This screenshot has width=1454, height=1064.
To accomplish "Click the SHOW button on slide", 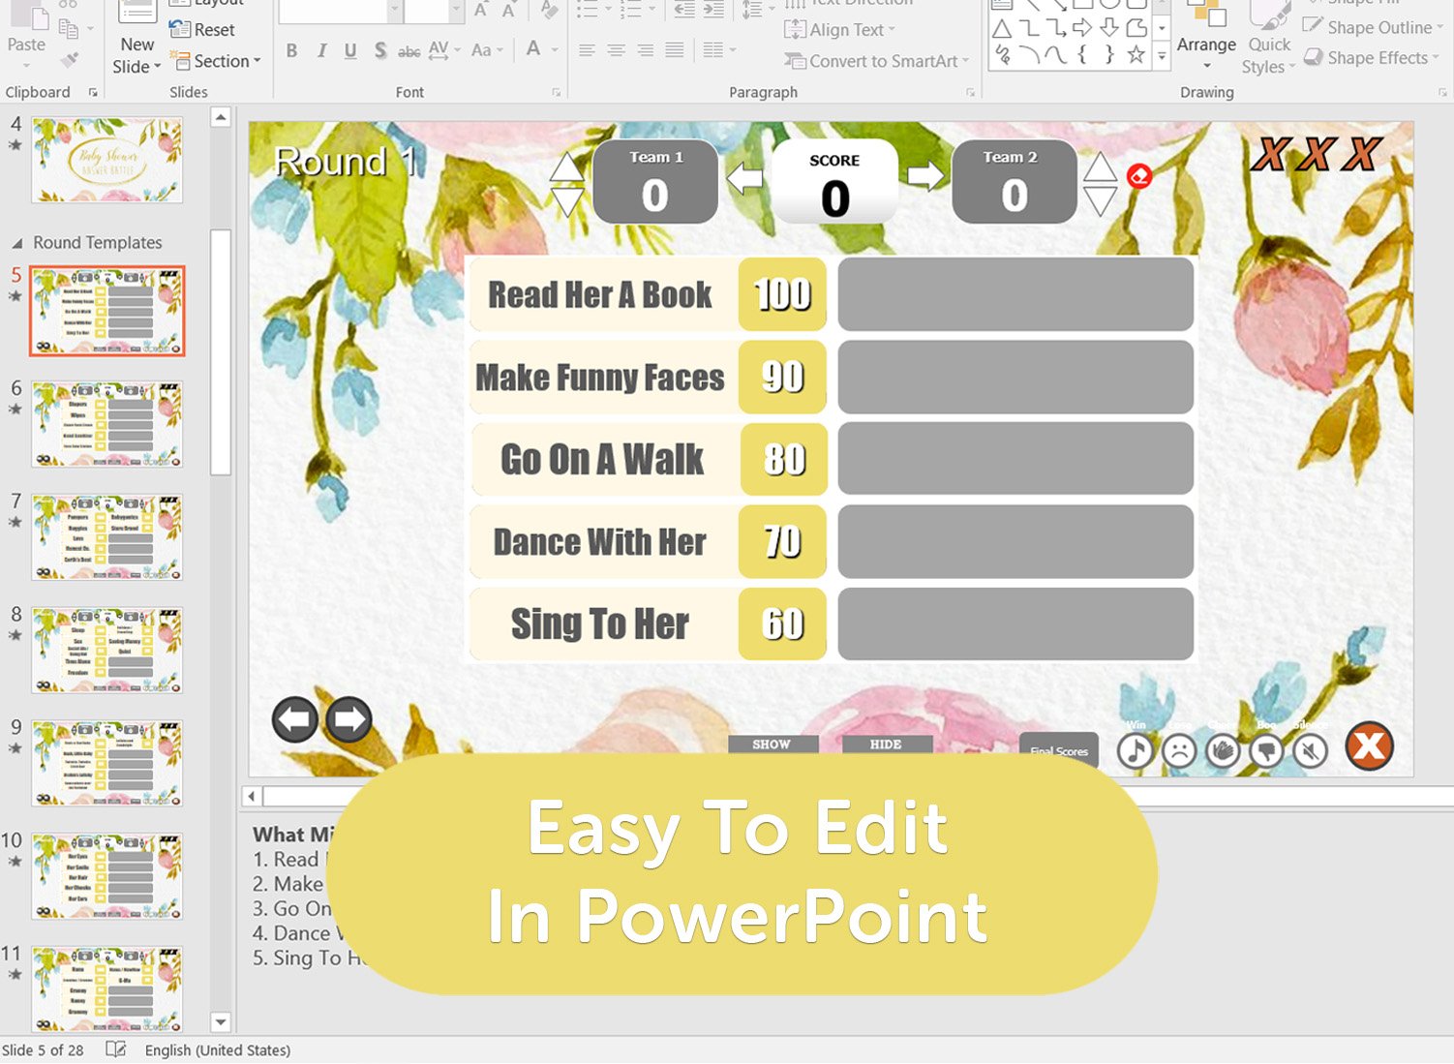I will coord(772,745).
